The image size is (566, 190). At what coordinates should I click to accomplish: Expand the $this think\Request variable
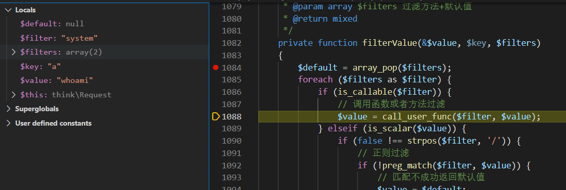(x=14, y=95)
